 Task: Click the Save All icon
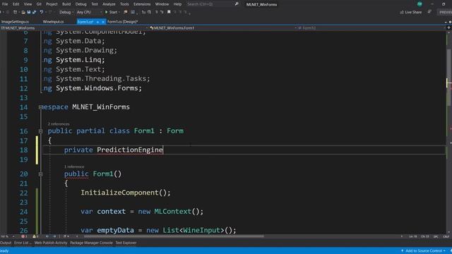pyautogui.click(x=34, y=12)
